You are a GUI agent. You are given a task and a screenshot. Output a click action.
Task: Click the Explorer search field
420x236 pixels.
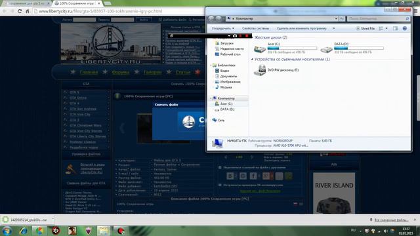pos(379,19)
